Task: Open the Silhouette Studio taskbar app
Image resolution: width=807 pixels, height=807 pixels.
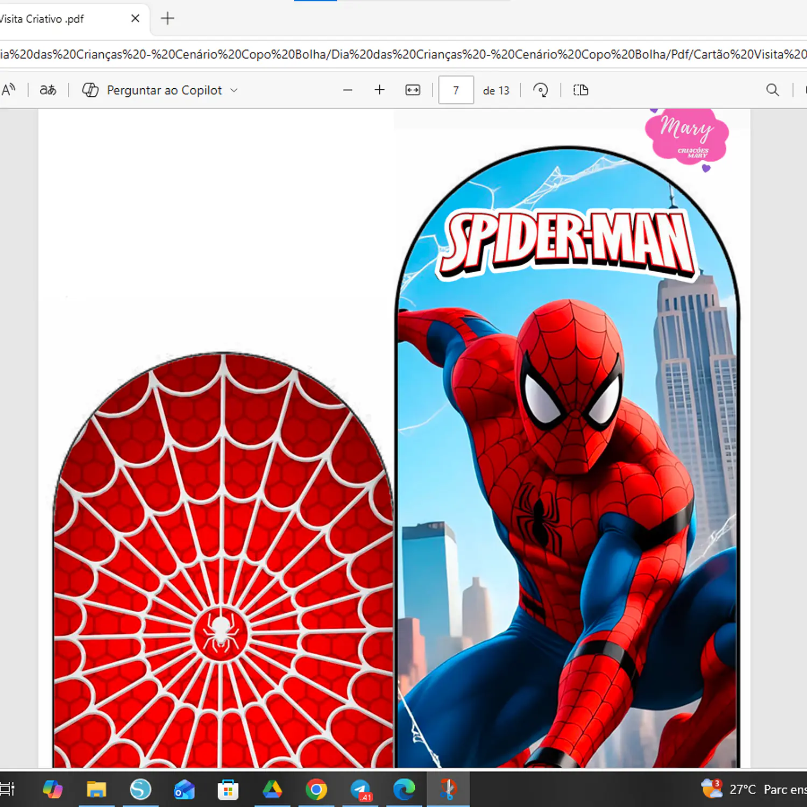Action: click(x=140, y=789)
